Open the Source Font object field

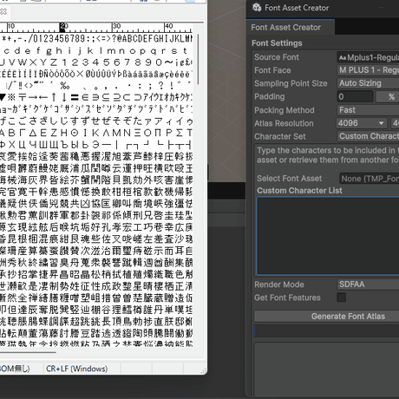coord(368,57)
